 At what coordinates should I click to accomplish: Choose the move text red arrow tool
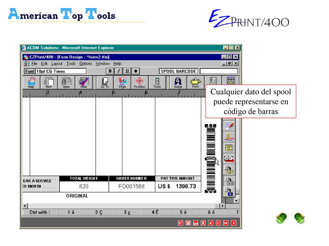click(x=229, y=159)
